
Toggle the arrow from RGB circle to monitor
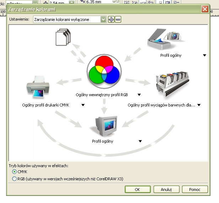(103, 106)
